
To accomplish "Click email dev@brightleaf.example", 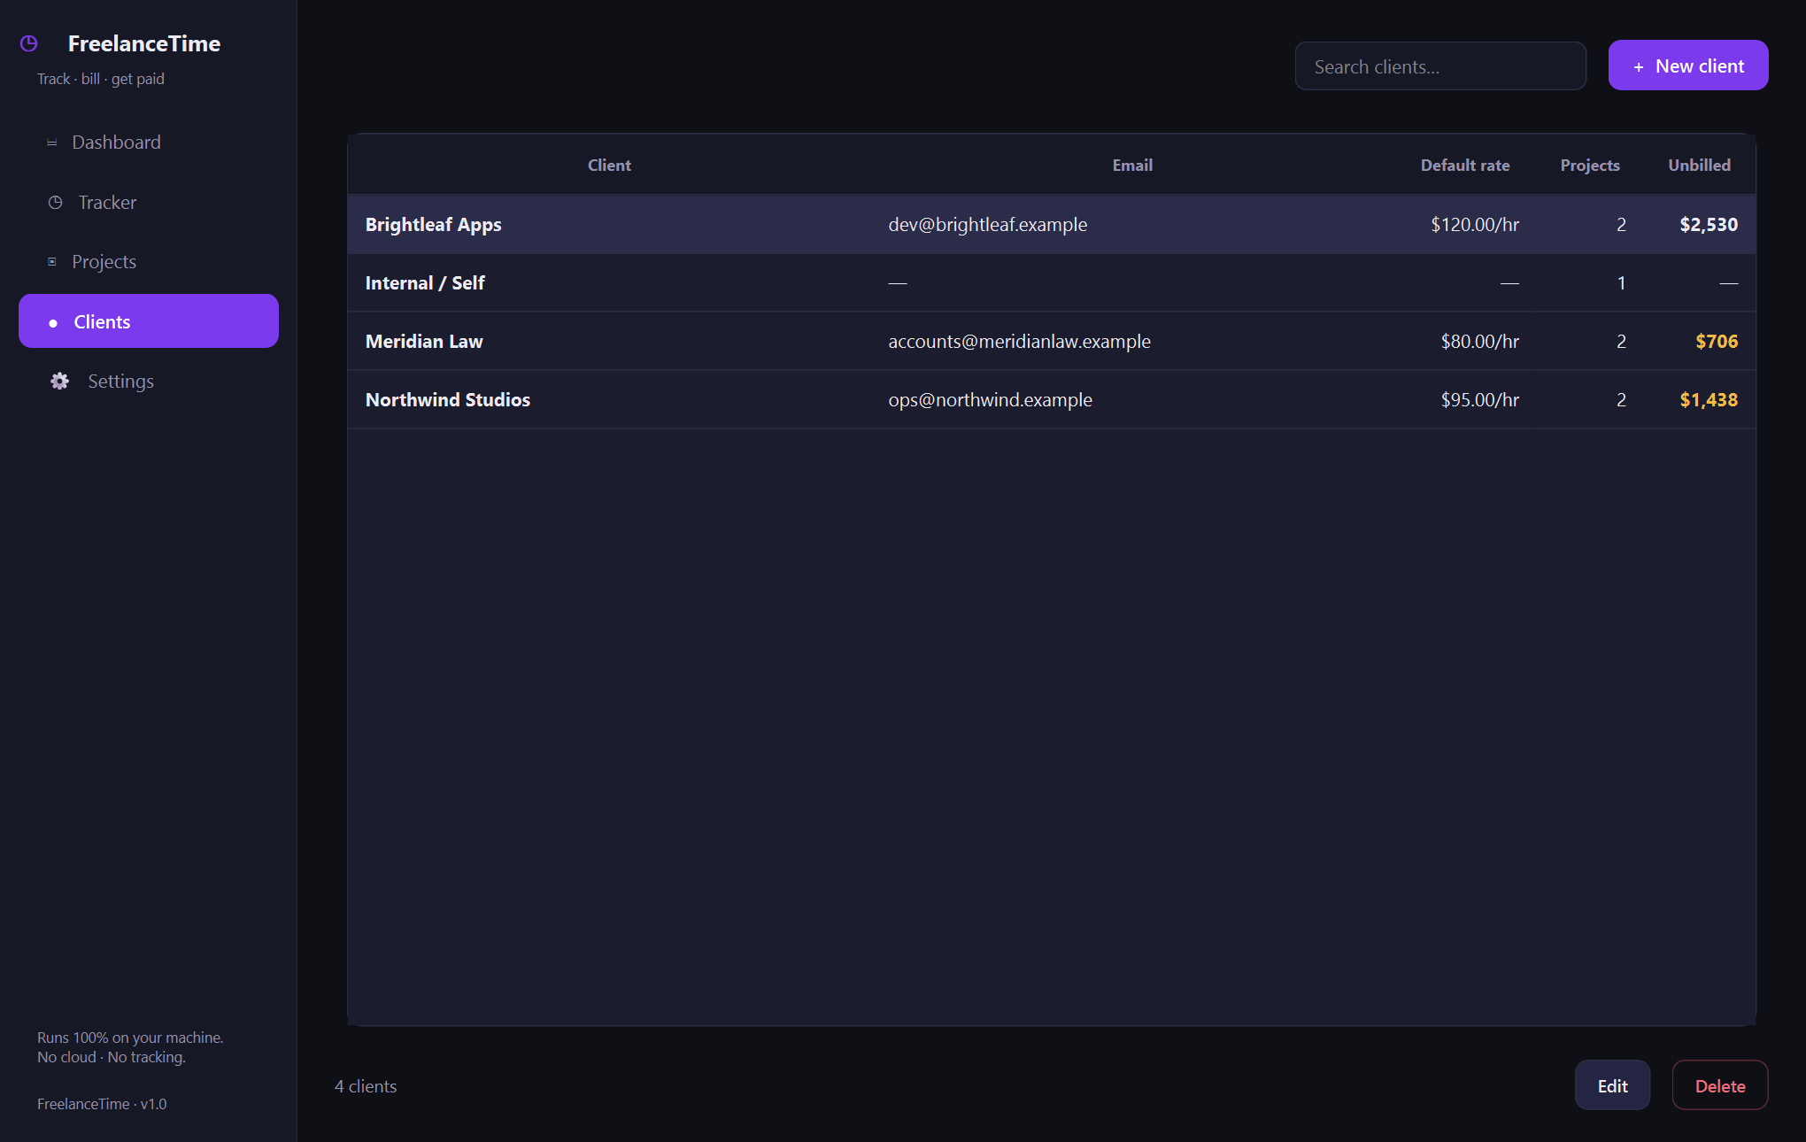I will 988,225.
